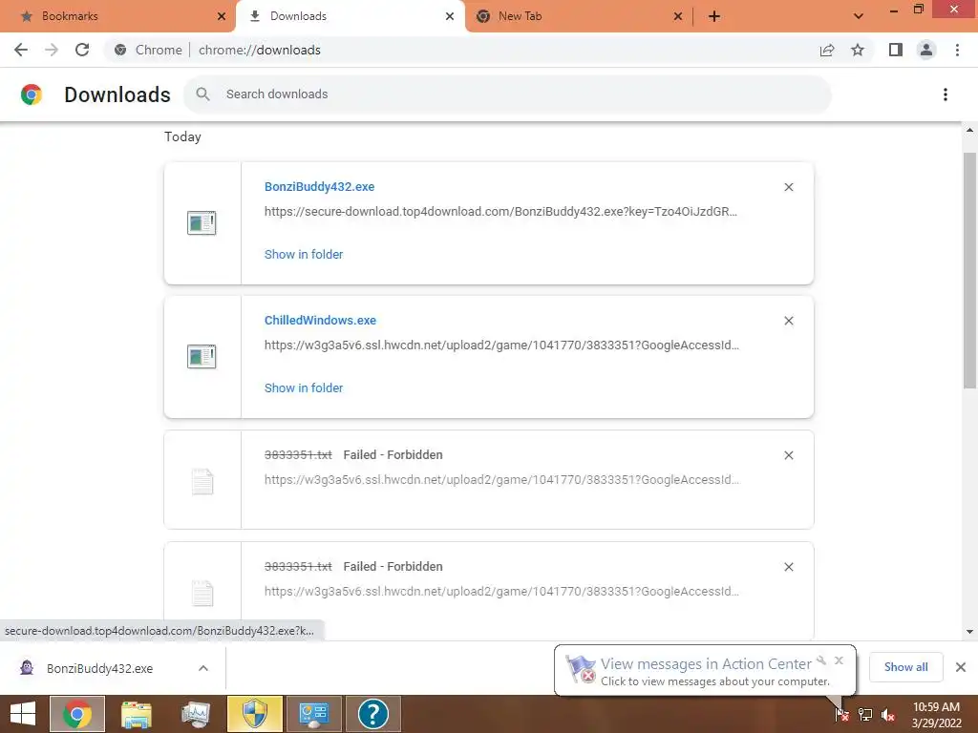
Task: Go back using the browser back arrow
Action: pyautogui.click(x=21, y=50)
